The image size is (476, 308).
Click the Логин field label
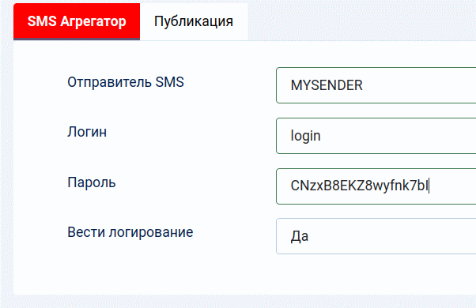pyautogui.click(x=87, y=132)
